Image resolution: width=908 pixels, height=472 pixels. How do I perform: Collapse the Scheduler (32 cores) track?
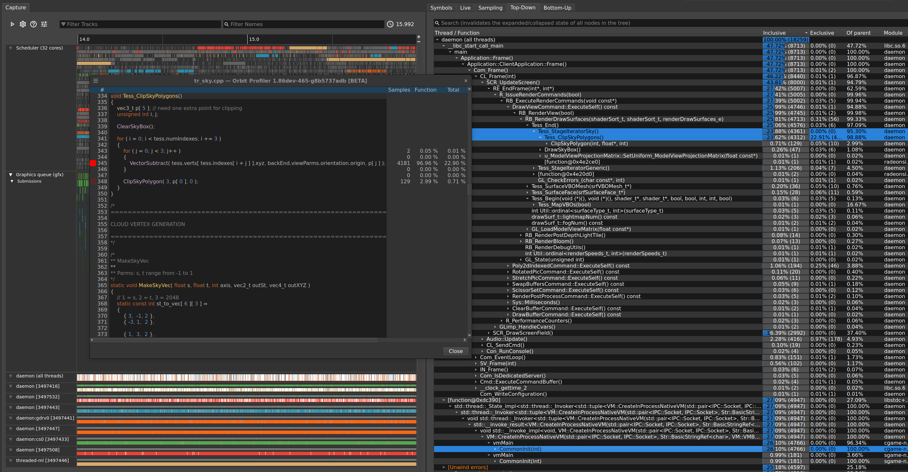click(10, 48)
